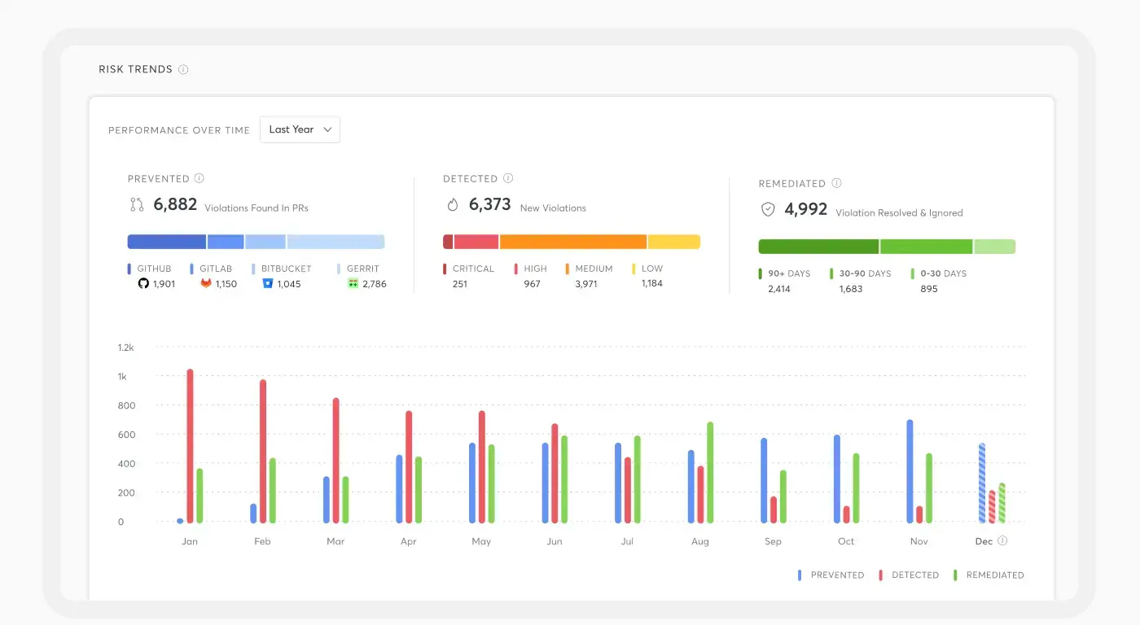Image resolution: width=1140 pixels, height=625 pixels.
Task: Click the shield icon beside 4,992
Action: coord(767,210)
